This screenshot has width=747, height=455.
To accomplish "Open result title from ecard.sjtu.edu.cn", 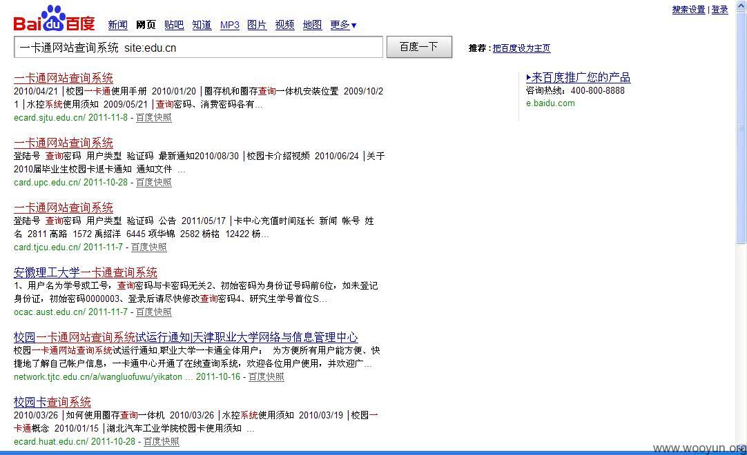I will [64, 78].
